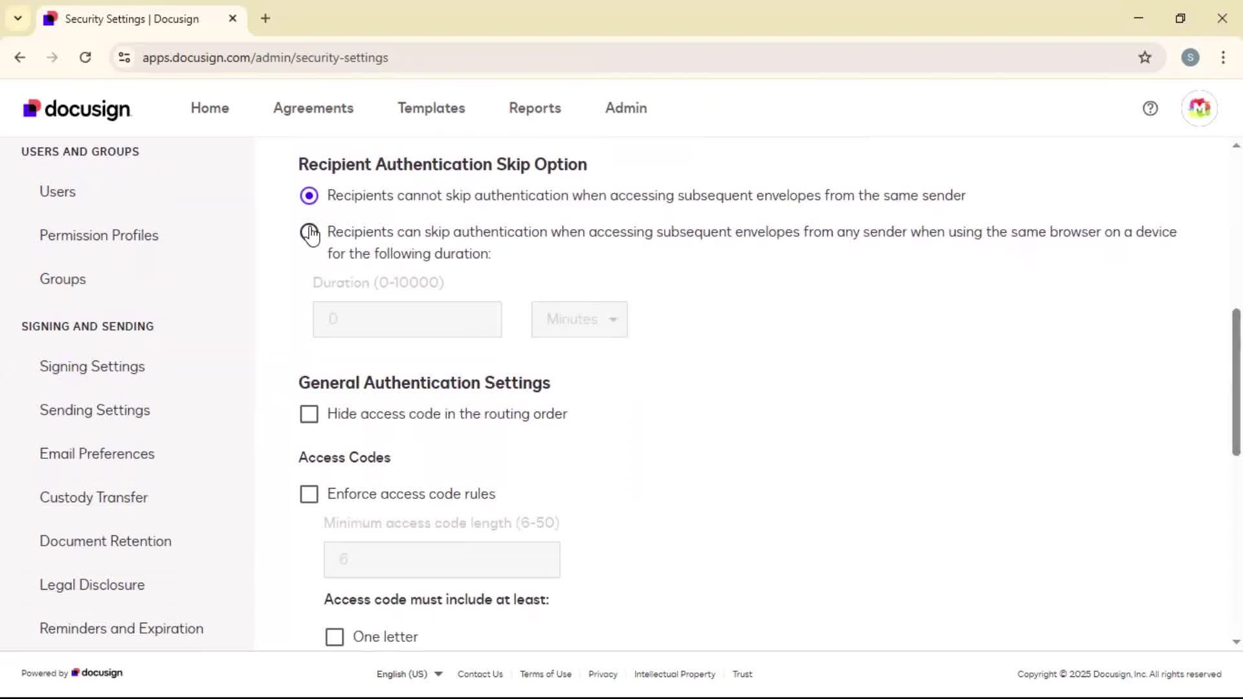This screenshot has height=699, width=1243.
Task: Open Reminders and Expiration
Action: click(x=122, y=628)
